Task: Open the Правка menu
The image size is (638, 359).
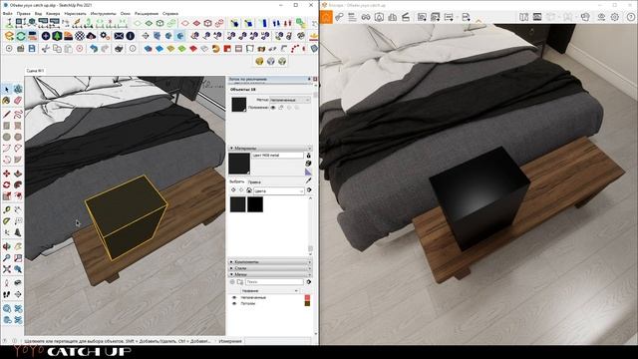Action: tap(23, 13)
